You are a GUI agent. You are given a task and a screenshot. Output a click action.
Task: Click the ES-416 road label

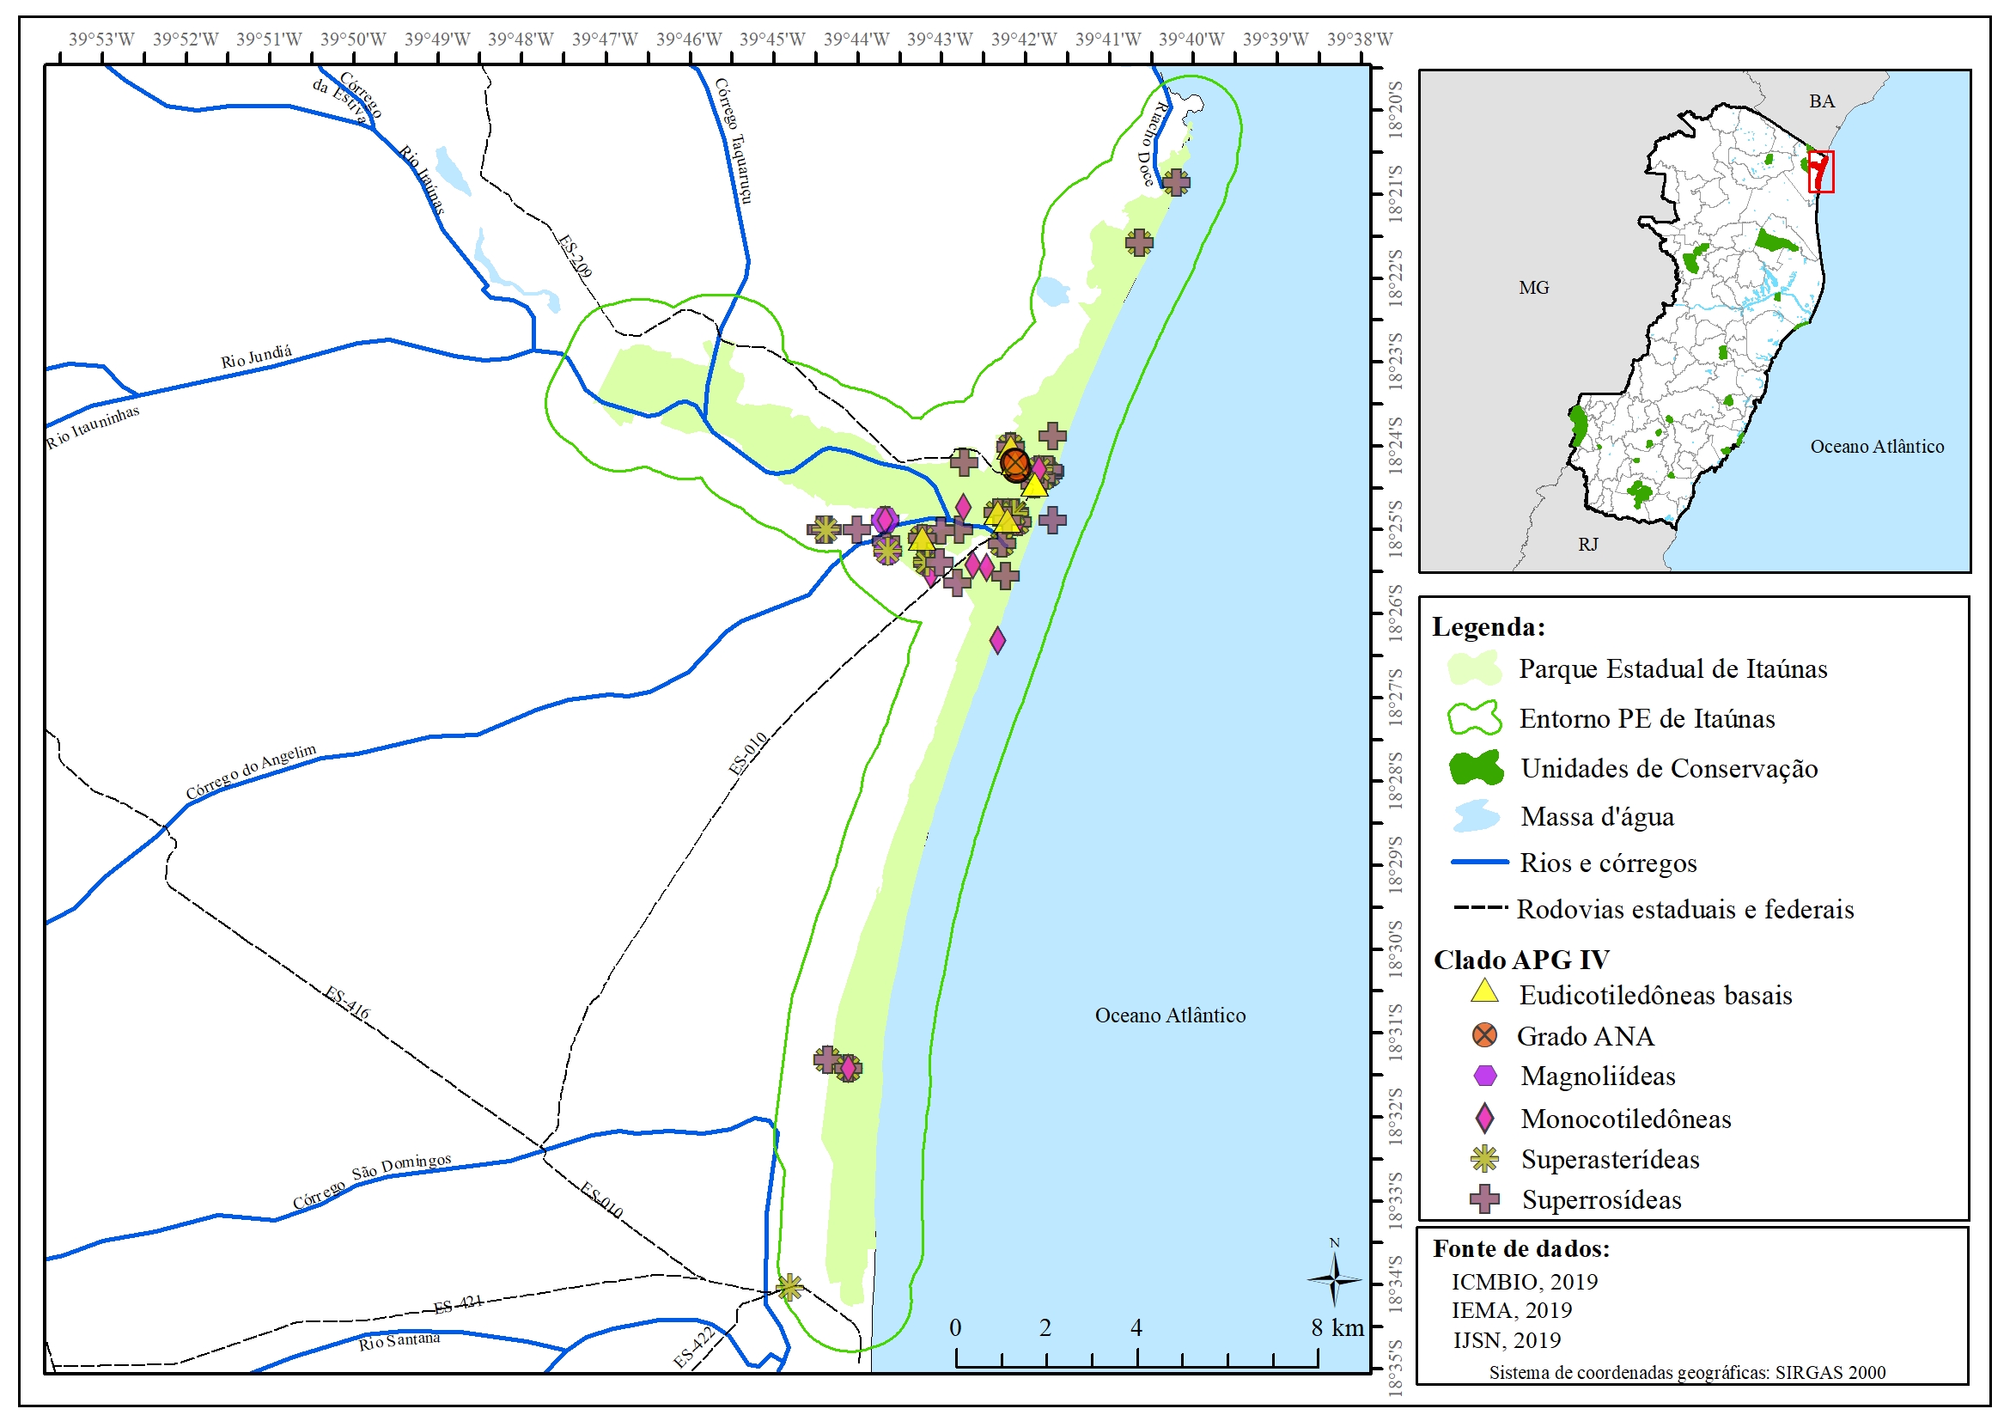pyautogui.click(x=347, y=1003)
